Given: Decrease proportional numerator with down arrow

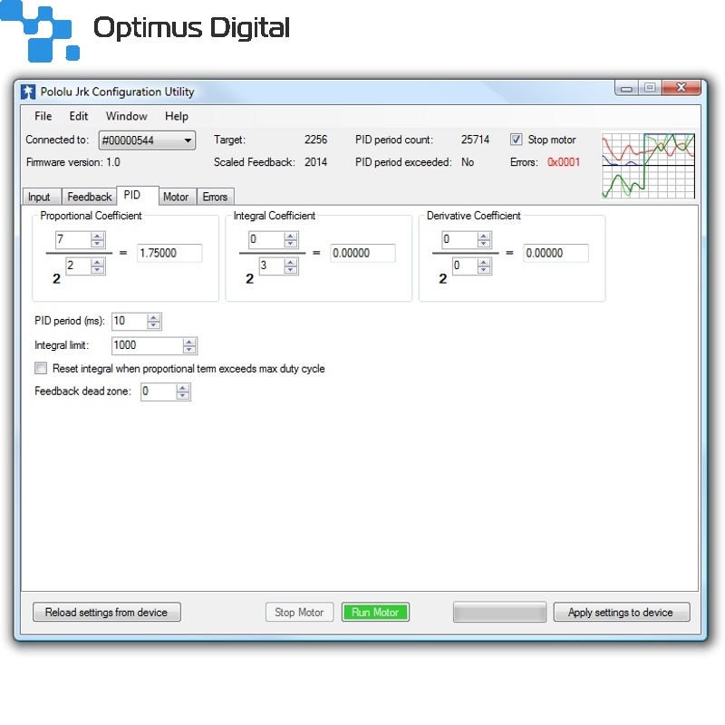Looking at the screenshot, I should tap(98, 244).
